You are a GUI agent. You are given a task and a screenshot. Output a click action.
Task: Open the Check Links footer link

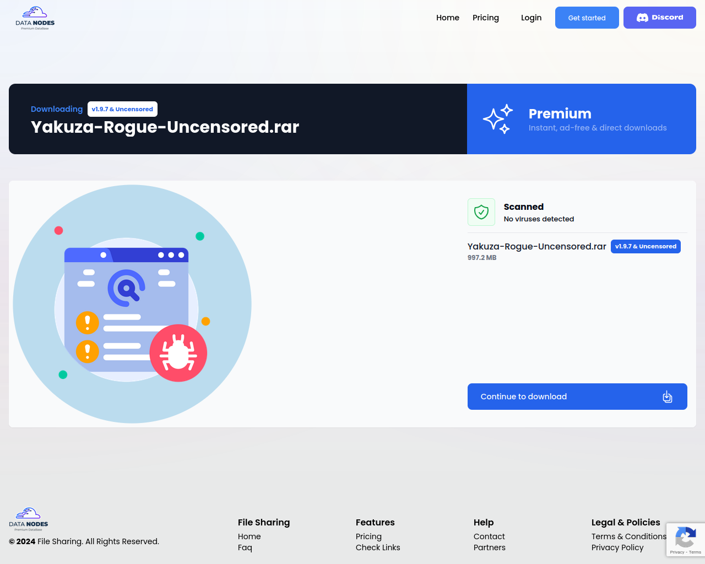pos(378,547)
